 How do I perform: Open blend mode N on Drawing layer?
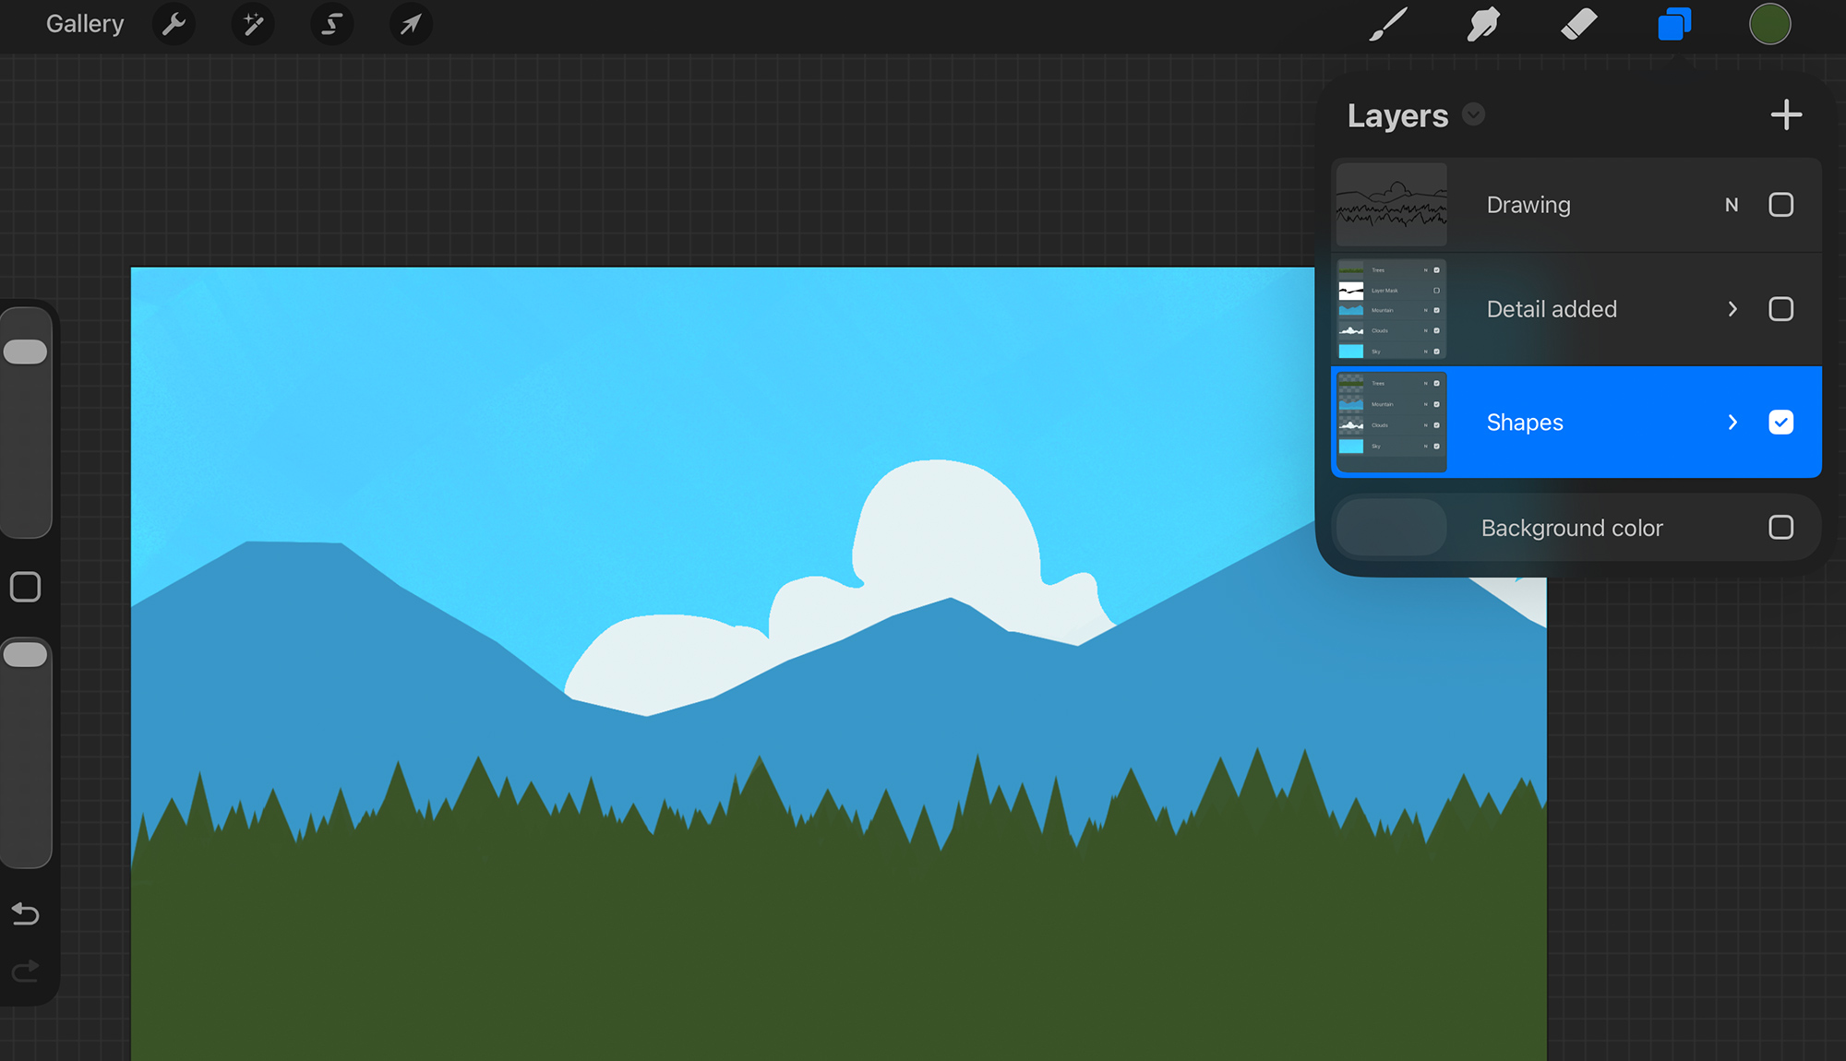1732,205
